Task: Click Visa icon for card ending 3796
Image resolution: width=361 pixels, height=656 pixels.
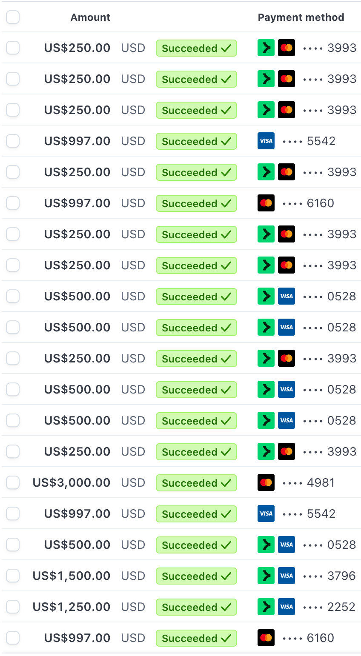Action: coord(287,576)
